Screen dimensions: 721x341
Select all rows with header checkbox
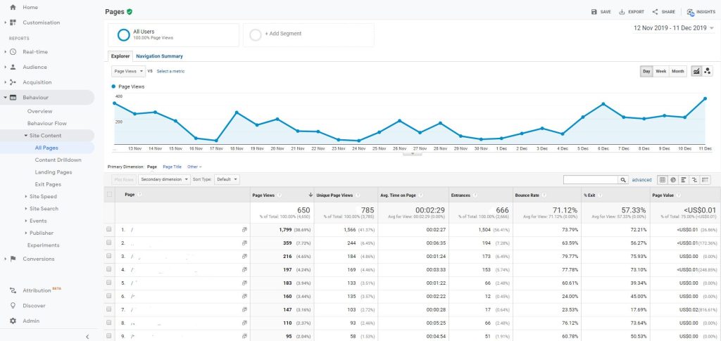point(109,195)
